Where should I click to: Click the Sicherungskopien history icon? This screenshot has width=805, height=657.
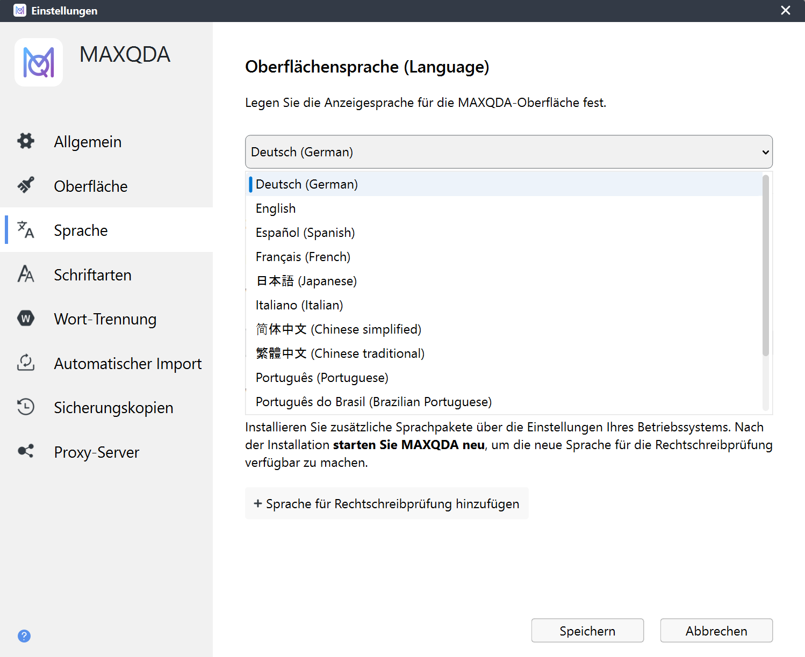point(26,407)
